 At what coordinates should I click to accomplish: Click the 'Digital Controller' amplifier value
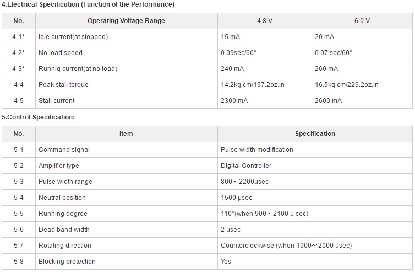click(246, 166)
